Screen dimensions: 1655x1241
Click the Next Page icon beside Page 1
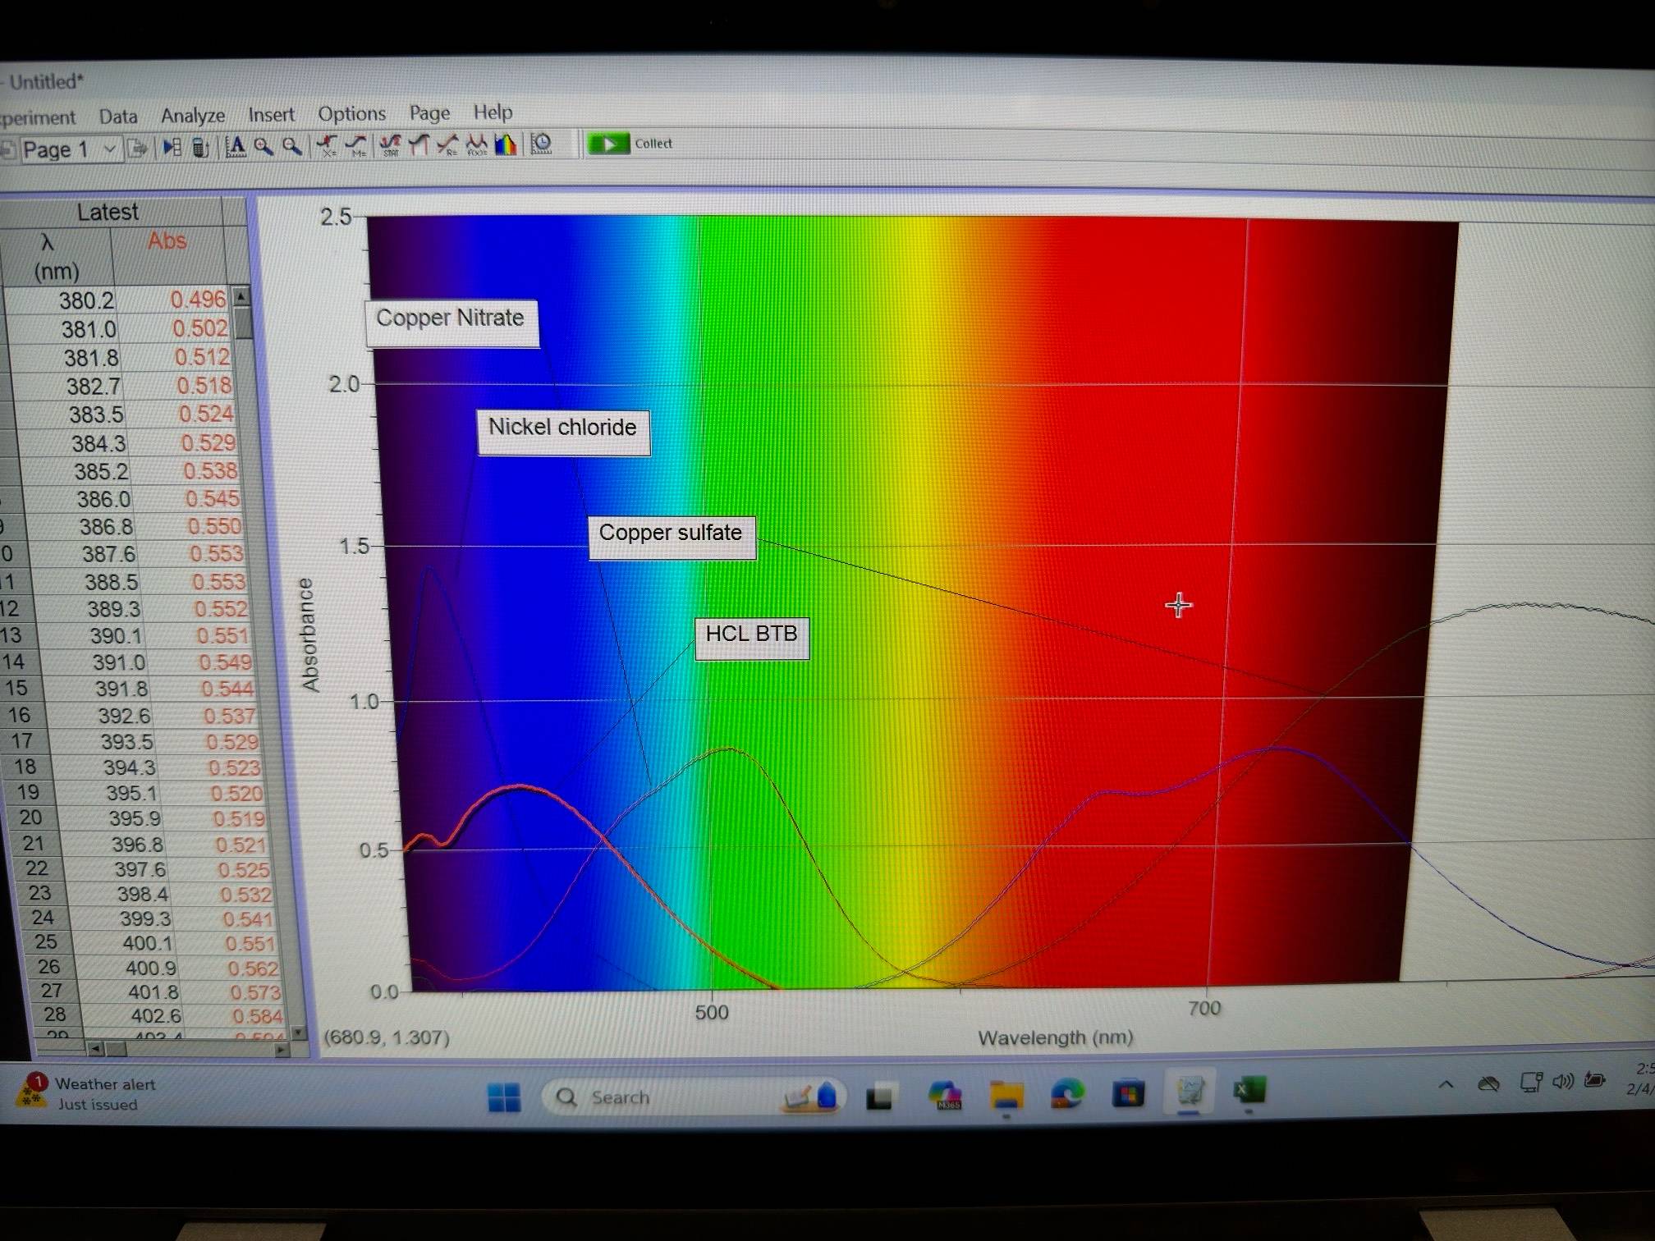pyautogui.click(x=138, y=149)
